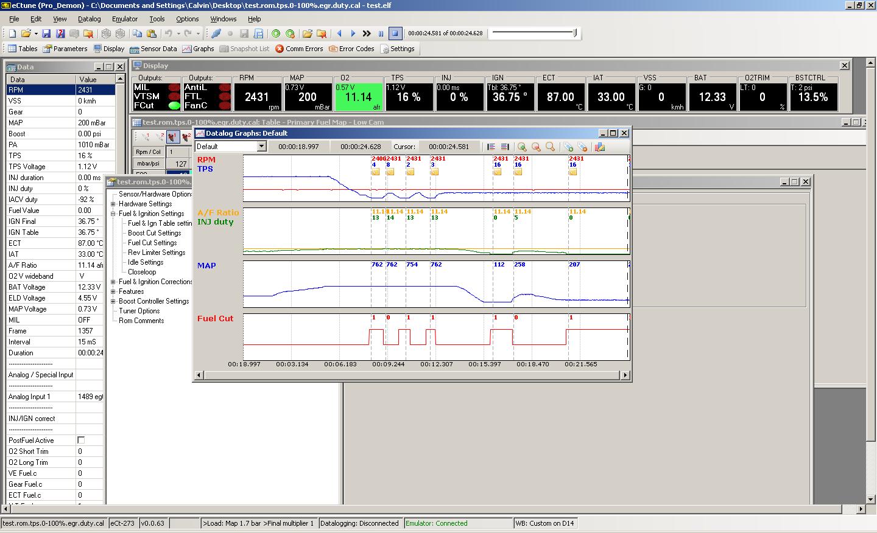Click the connect plug icon in toolbar

216,33
